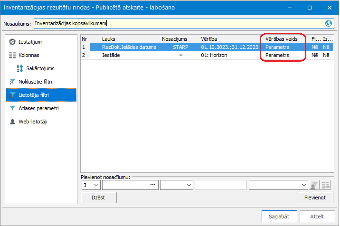
Task: Click the funnel icon beside Noklusētie filtri
Action: click(x=12, y=82)
